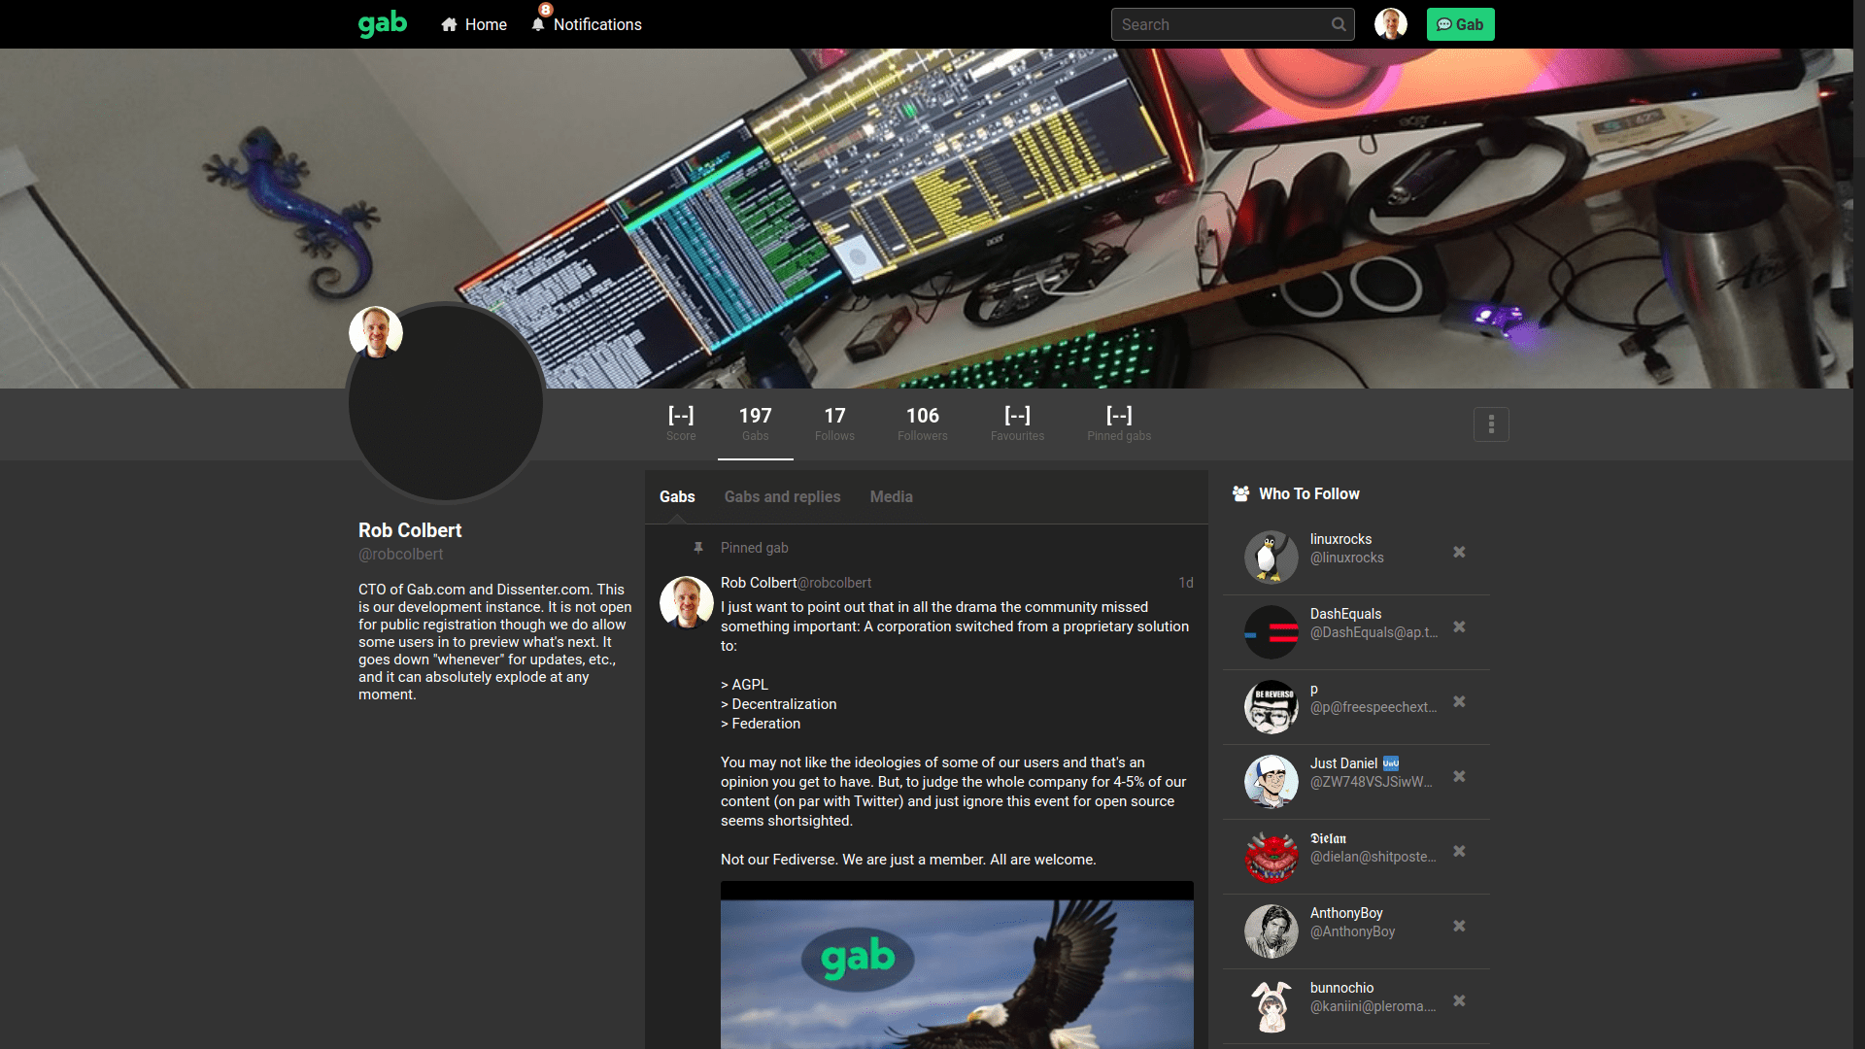Image resolution: width=1865 pixels, height=1049 pixels.
Task: Open the 1d post timestamp
Action: tap(1186, 583)
